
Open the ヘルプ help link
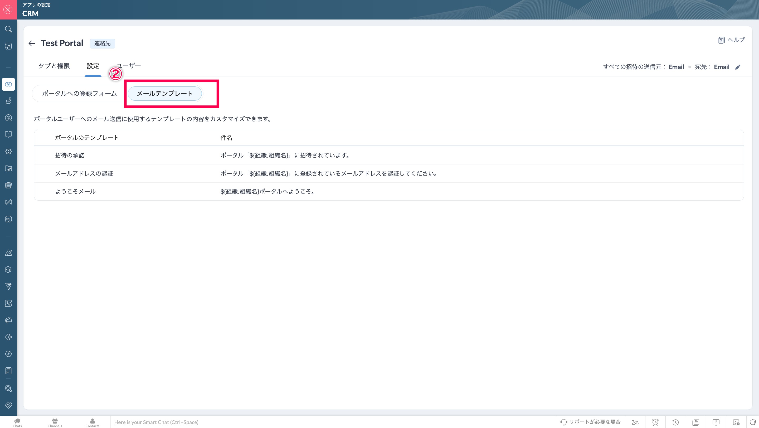tap(731, 40)
